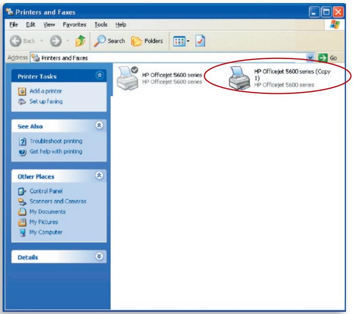Image resolution: width=353 pixels, height=314 pixels.
Task: Open the Search pane
Action: coord(109,41)
